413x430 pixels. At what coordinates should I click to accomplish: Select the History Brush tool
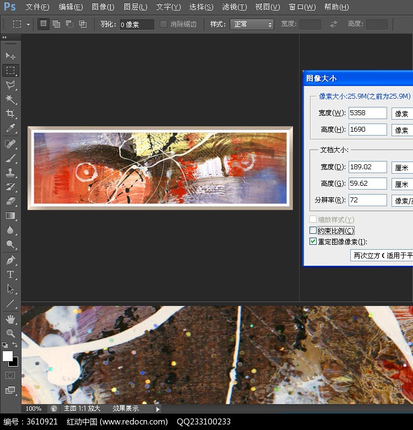click(10, 187)
